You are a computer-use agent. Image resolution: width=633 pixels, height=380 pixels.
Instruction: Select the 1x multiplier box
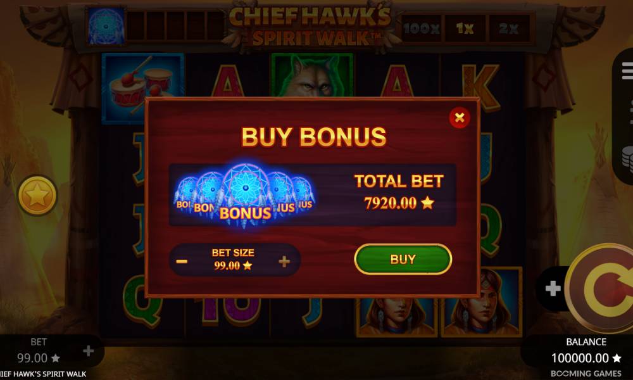[x=465, y=28]
